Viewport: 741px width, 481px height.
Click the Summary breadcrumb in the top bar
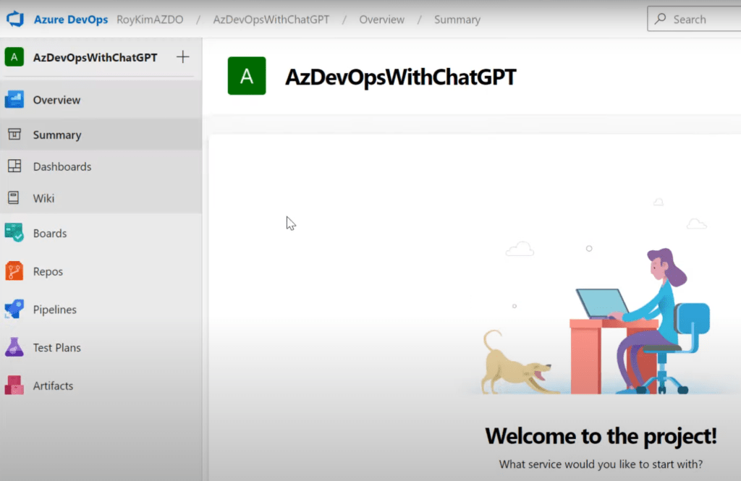(x=457, y=20)
